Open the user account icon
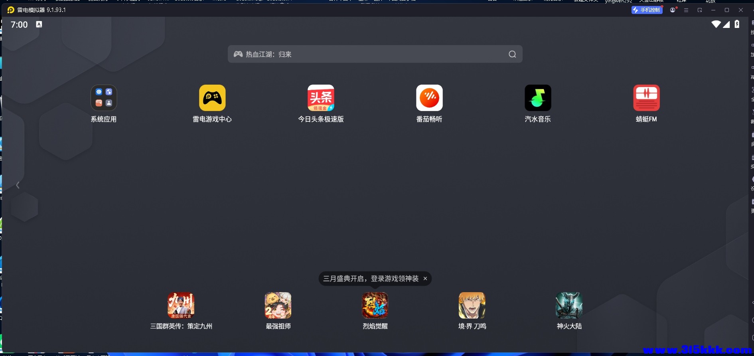The image size is (754, 356). tap(673, 10)
